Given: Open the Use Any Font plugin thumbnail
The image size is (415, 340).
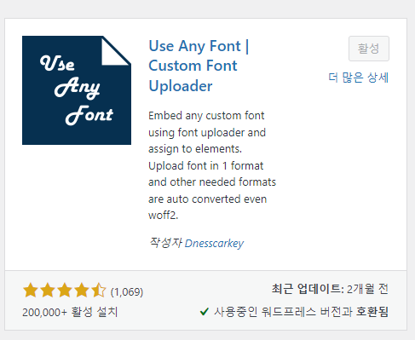Looking at the screenshot, I should (x=77, y=90).
